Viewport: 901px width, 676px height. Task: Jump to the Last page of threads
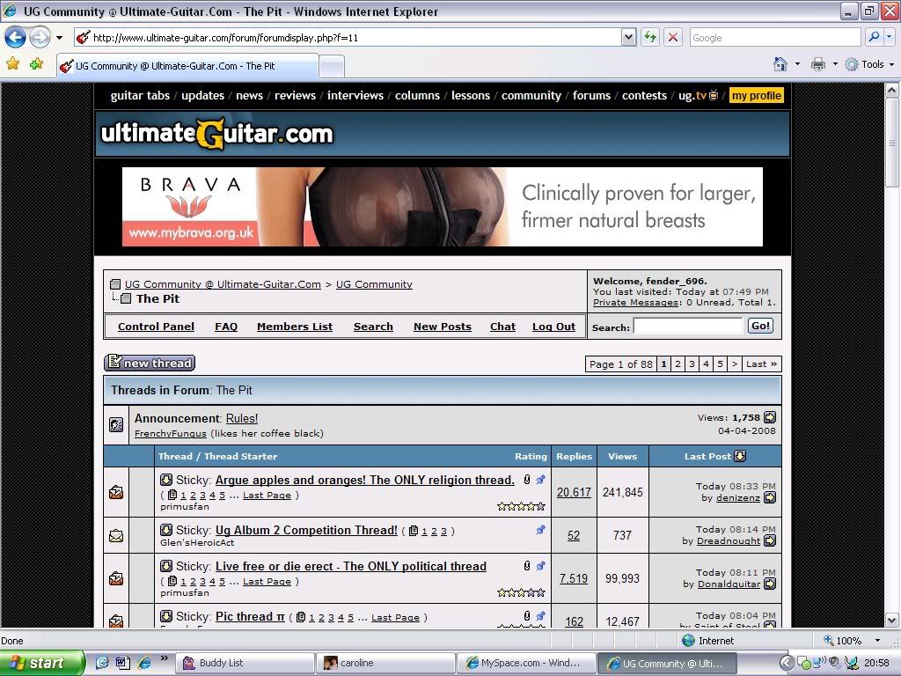pos(761,364)
